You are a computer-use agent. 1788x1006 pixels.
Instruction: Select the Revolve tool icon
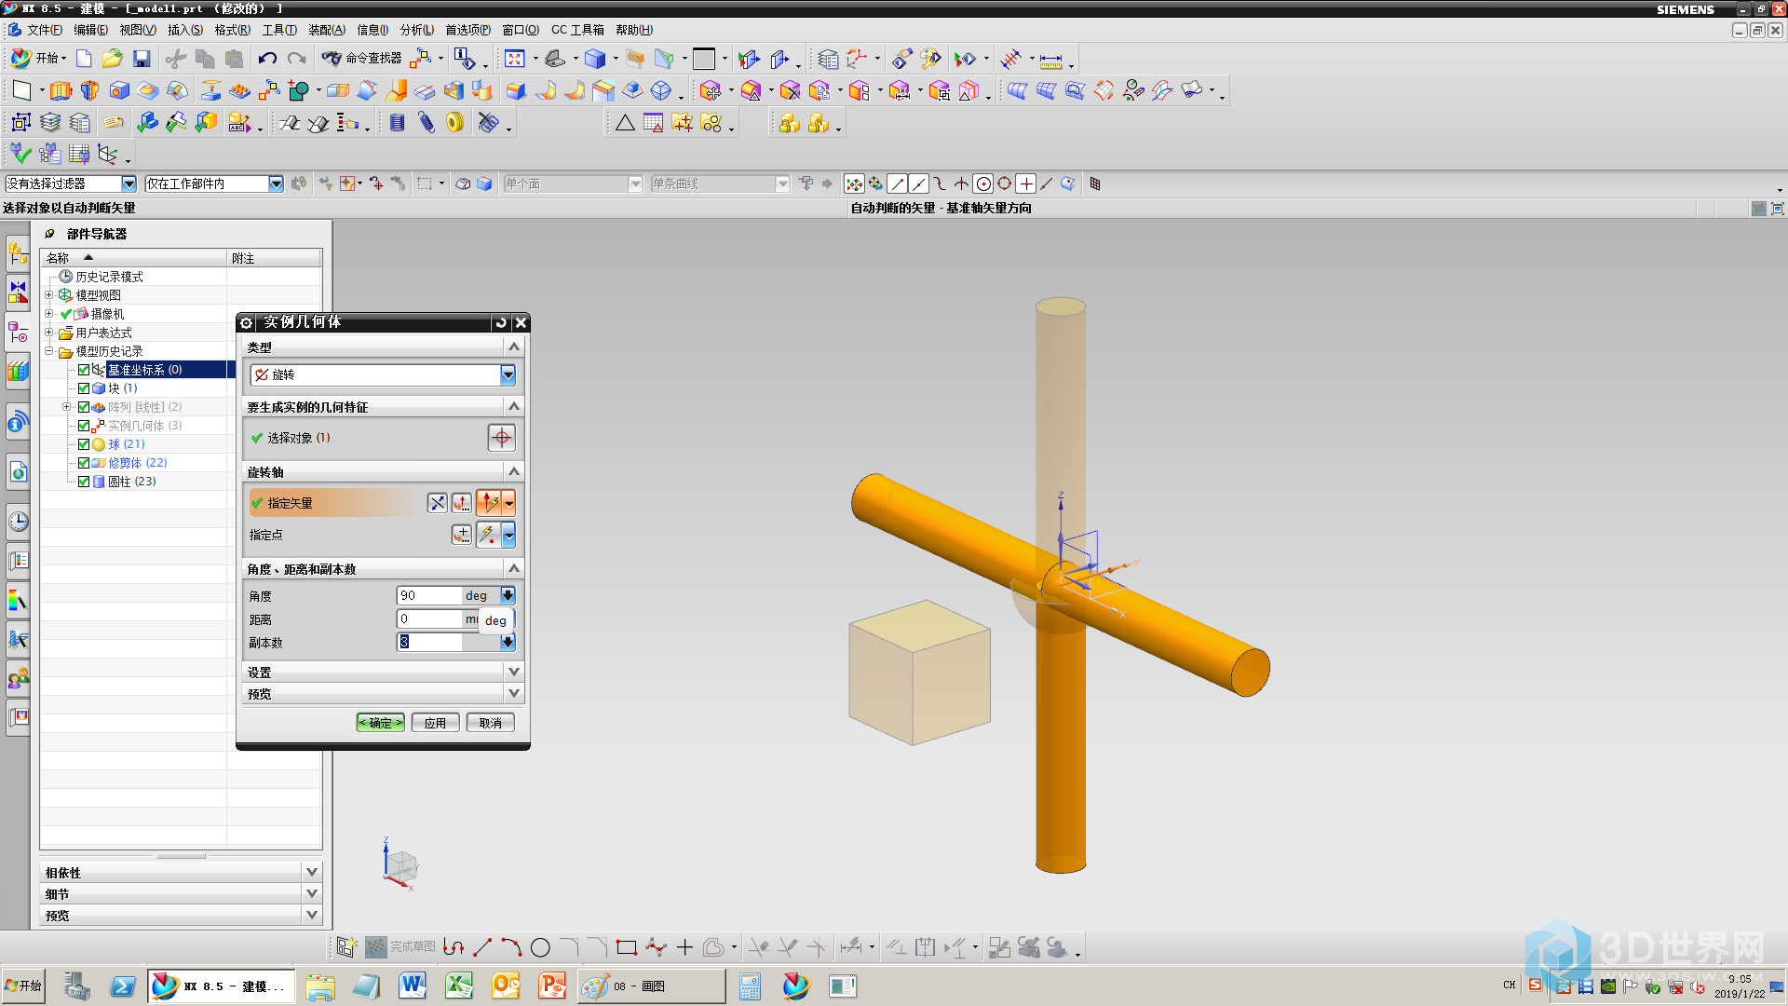tap(89, 90)
